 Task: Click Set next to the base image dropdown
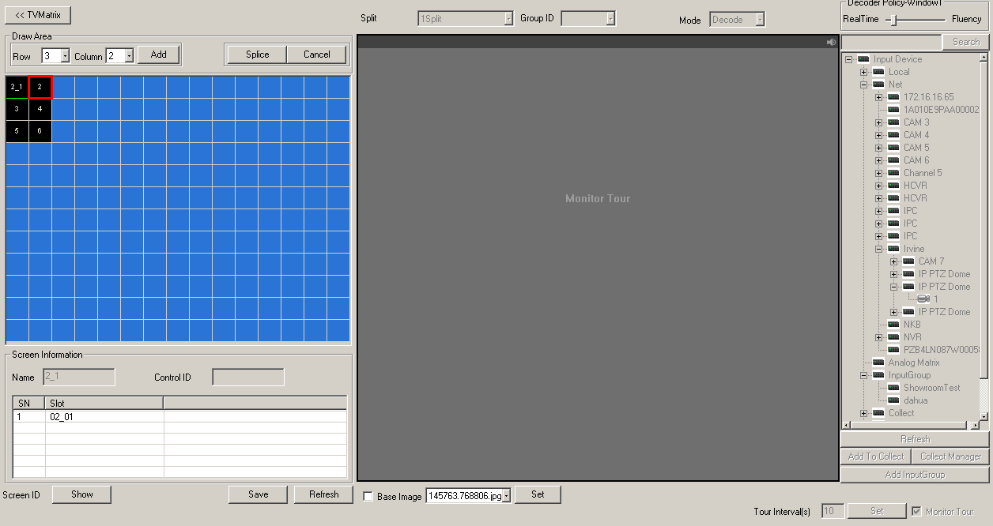pos(538,494)
